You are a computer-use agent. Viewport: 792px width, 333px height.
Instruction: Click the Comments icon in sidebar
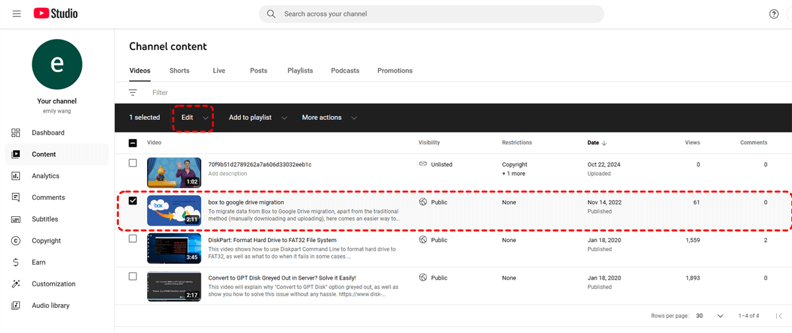(16, 198)
